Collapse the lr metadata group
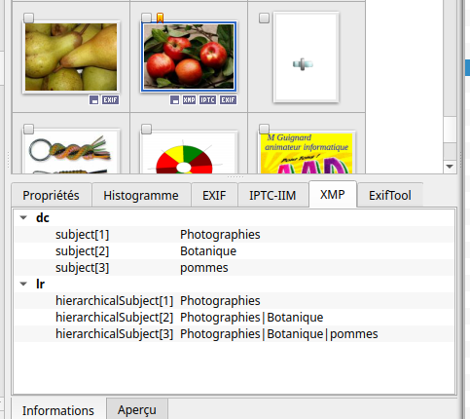 (x=23, y=284)
